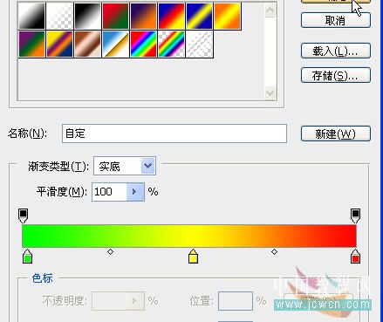Select the yellow color stop
The image size is (383, 322).
193,256
